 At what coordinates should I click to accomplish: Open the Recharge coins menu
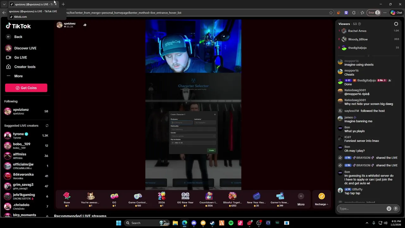(x=321, y=199)
